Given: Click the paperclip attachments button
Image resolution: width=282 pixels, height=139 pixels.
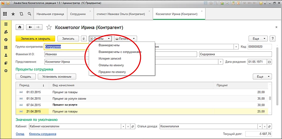Looking at the screenshot, I should [84, 38].
